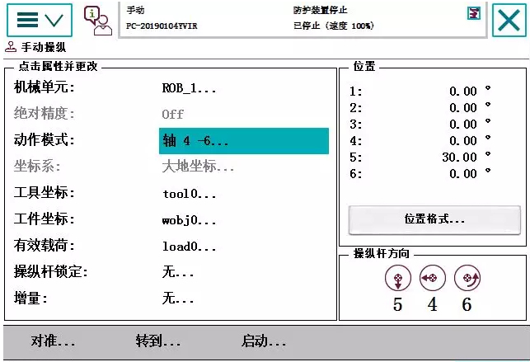The height and width of the screenshot is (362, 530).
Task: Click axis 5 position value 30.00
Action: (x=459, y=157)
